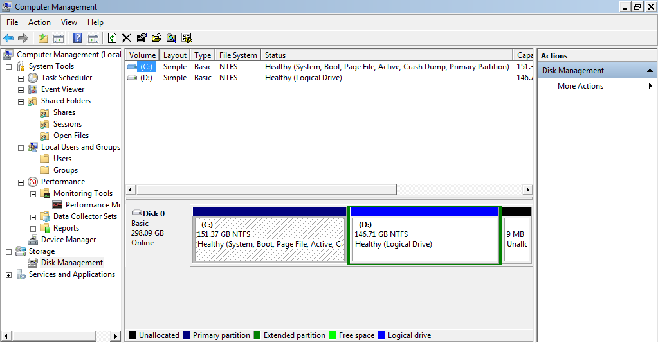
Task: Open the Action menu
Action: tap(39, 22)
